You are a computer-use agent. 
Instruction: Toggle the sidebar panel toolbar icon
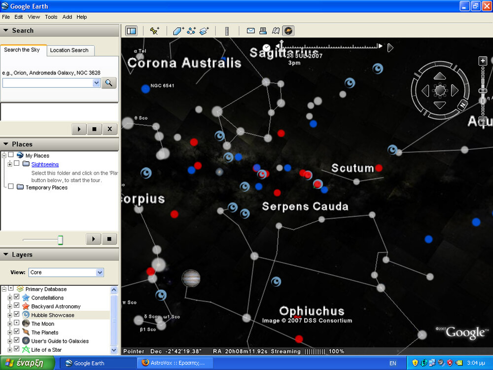131,31
